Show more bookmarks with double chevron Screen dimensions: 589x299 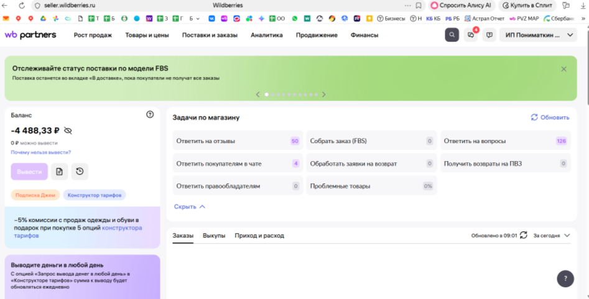[x=583, y=19]
